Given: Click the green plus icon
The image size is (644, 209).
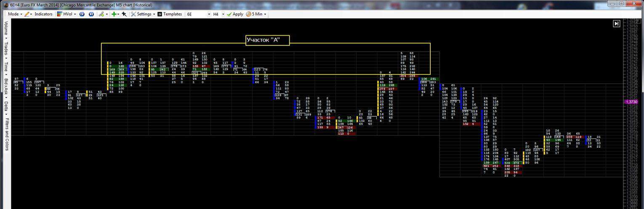Looking at the screenshot, I should click(114, 14).
